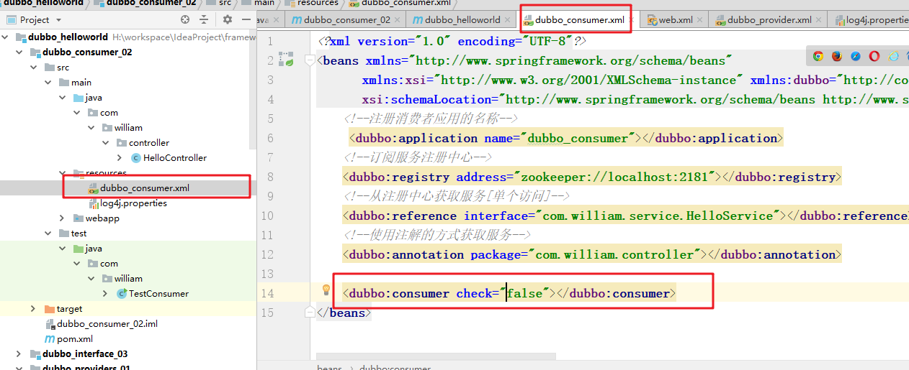This screenshot has width=909, height=370.
Task: Expand the webapp folder node
Action: point(62,218)
